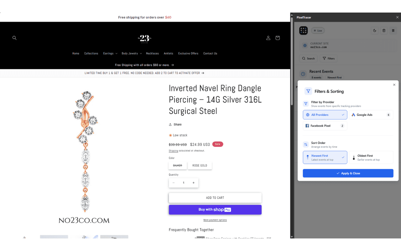
Task: Increase quantity with the plus button
Action: coord(194,183)
